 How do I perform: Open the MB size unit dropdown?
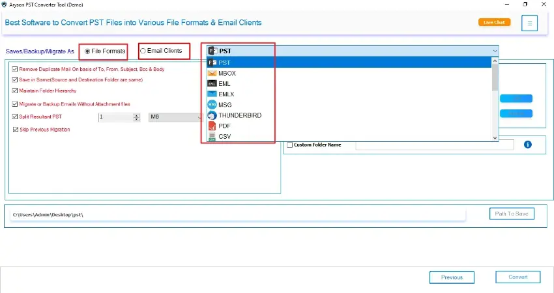click(175, 117)
